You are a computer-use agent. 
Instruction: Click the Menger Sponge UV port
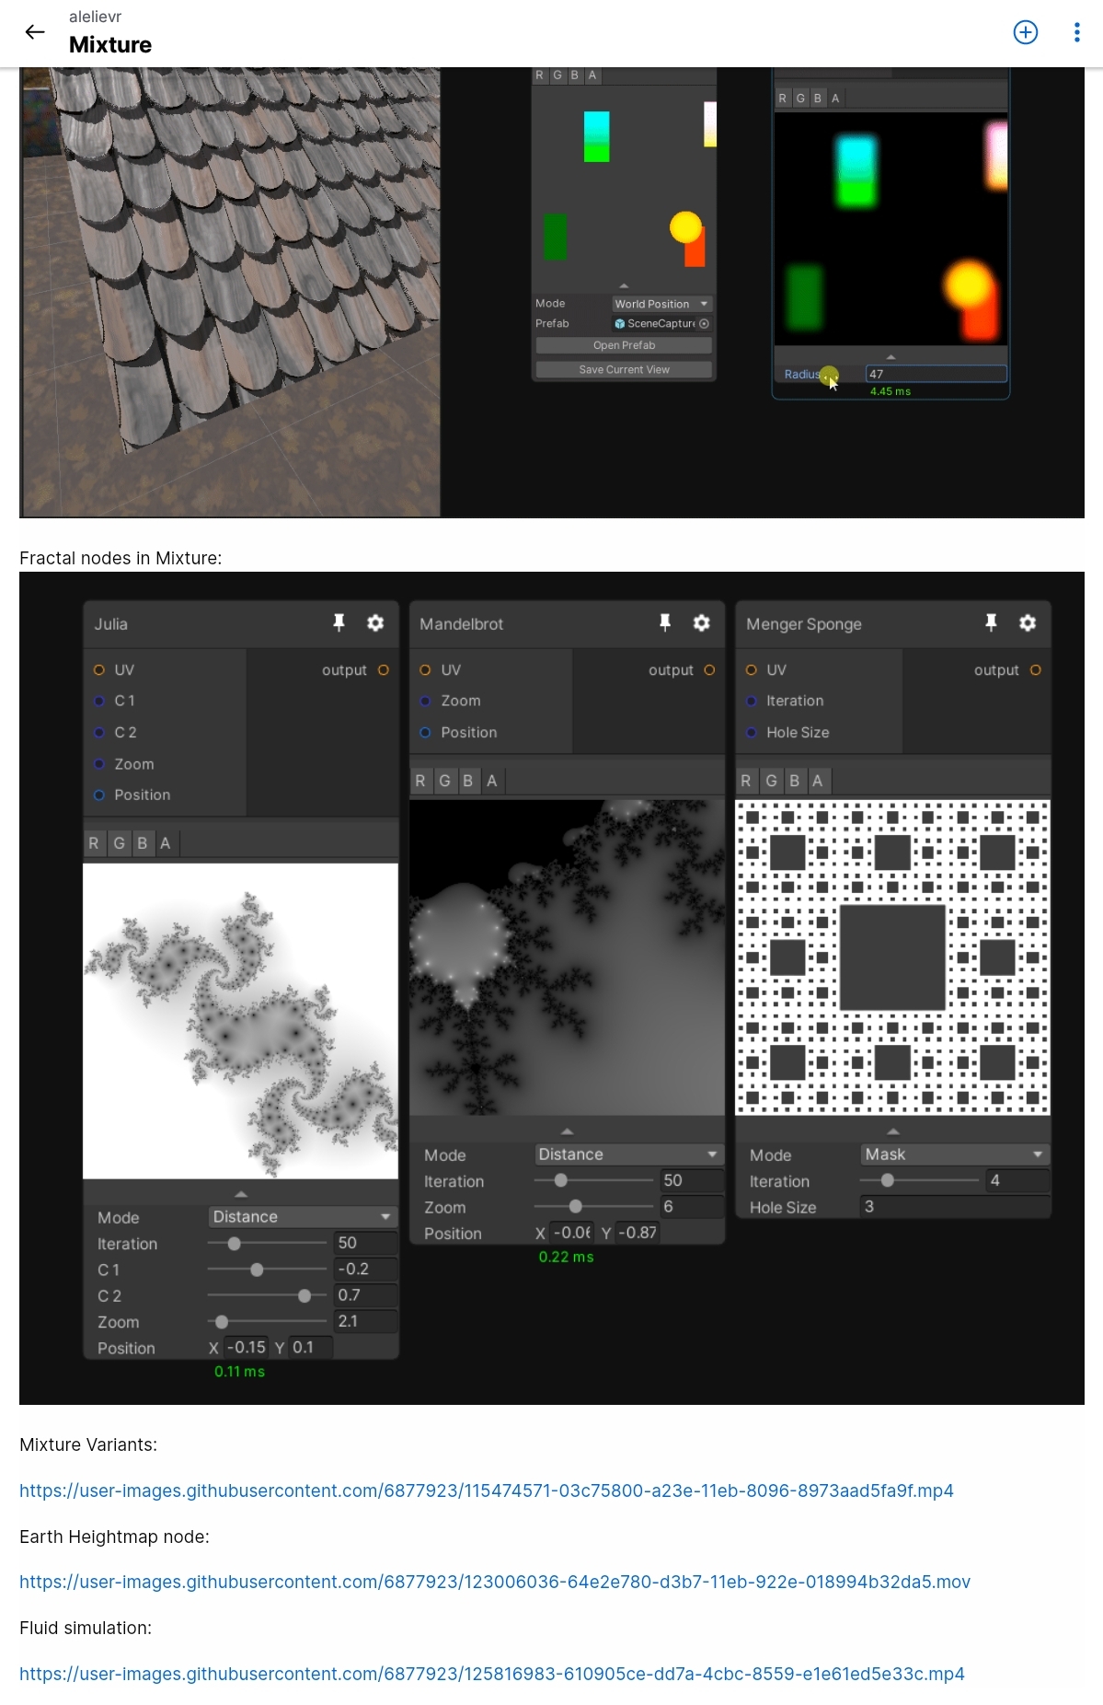click(751, 670)
